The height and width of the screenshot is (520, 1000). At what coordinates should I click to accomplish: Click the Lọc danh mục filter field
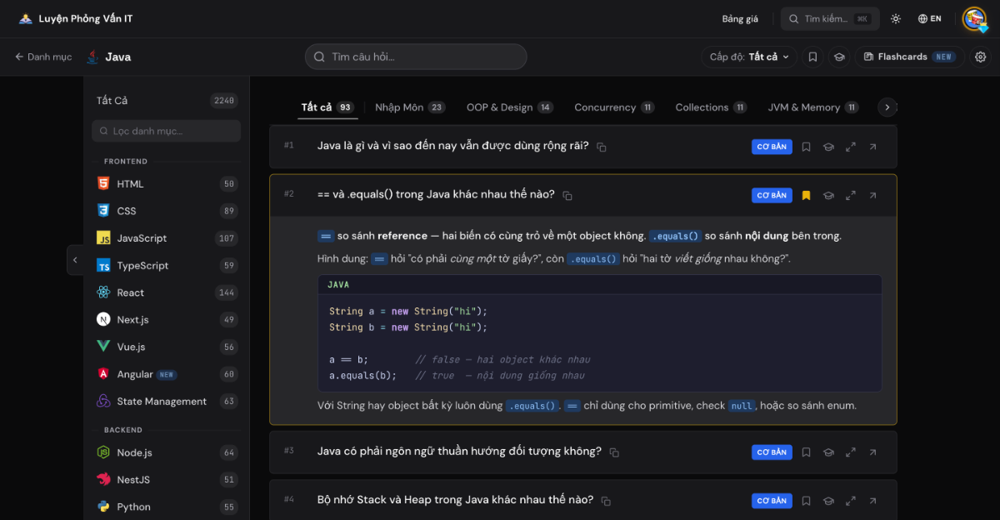pyautogui.click(x=166, y=131)
